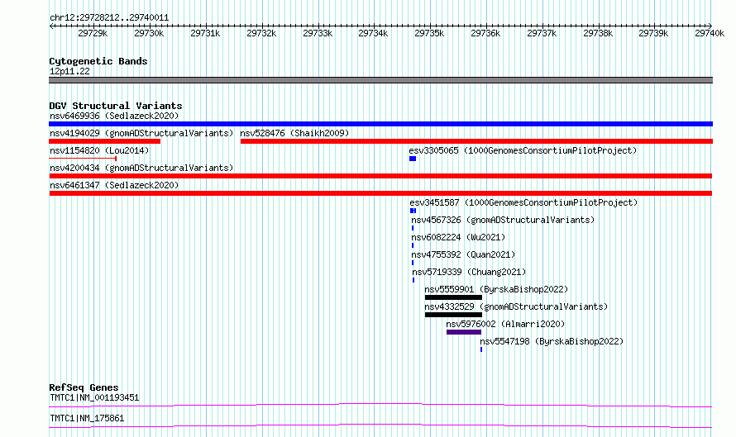Click the nsv6461347 red variant bar
The image size is (736, 437).
tap(380, 193)
